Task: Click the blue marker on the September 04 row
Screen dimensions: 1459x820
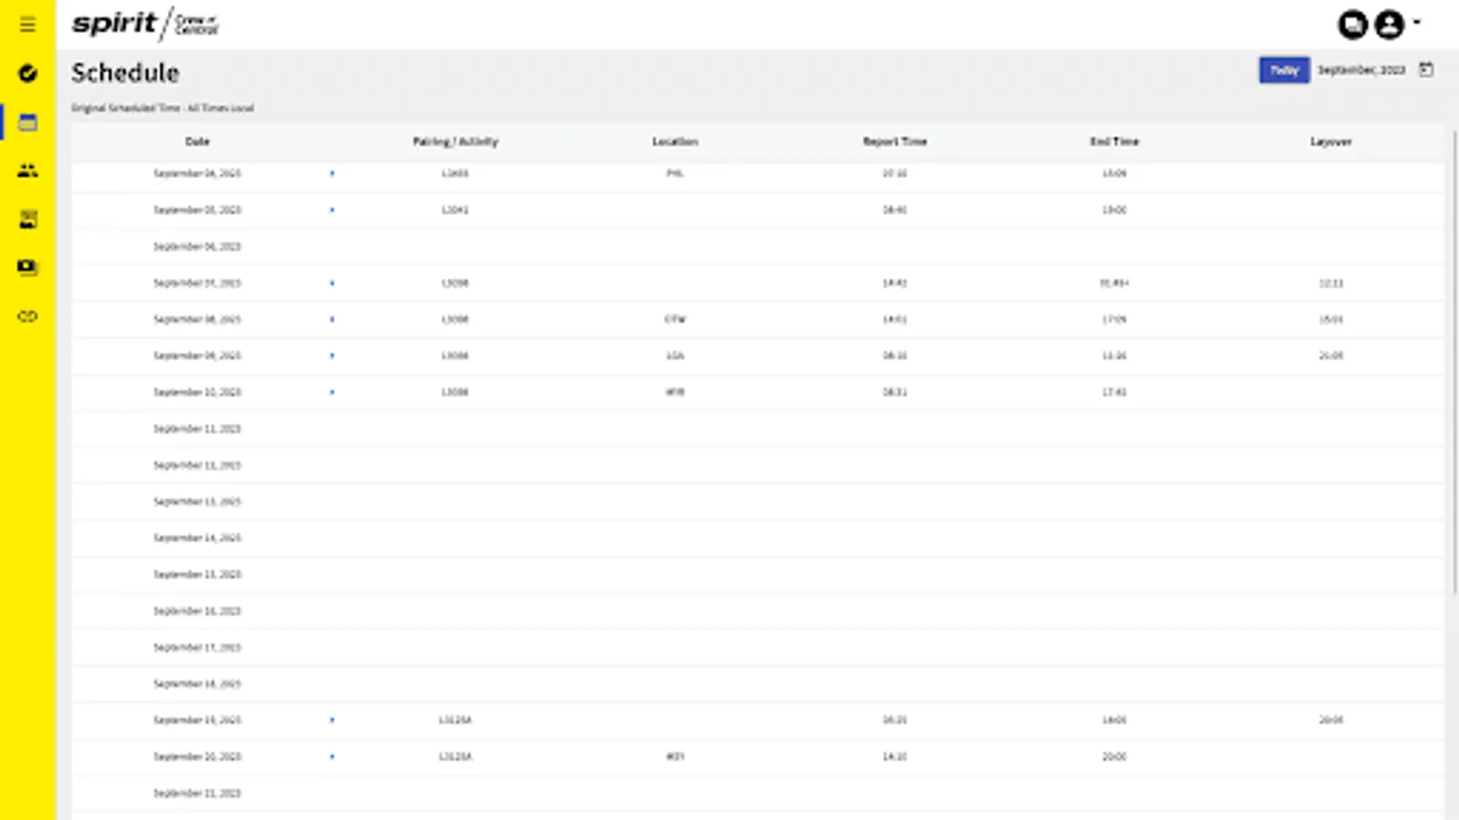Action: coord(332,173)
